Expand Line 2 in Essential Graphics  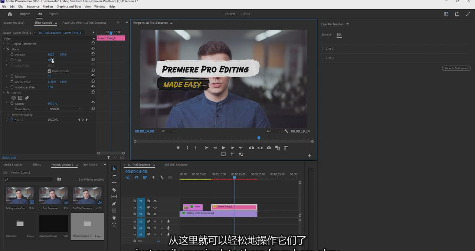323,57
